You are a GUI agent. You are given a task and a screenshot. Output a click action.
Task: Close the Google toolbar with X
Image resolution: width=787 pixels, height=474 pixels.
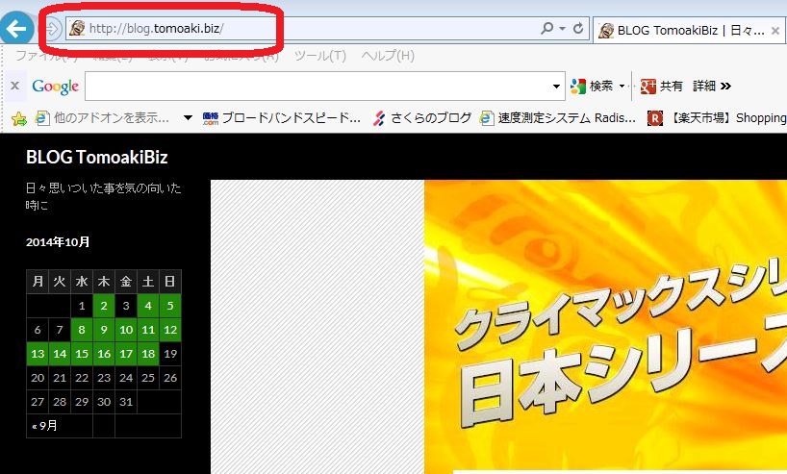(14, 87)
